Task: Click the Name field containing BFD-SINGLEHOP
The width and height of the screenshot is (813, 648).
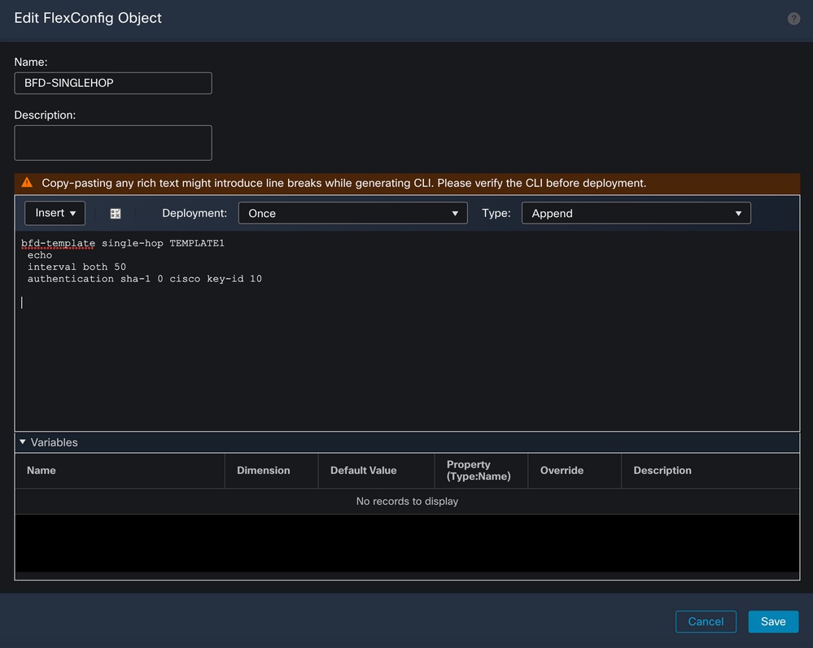Action: point(112,83)
